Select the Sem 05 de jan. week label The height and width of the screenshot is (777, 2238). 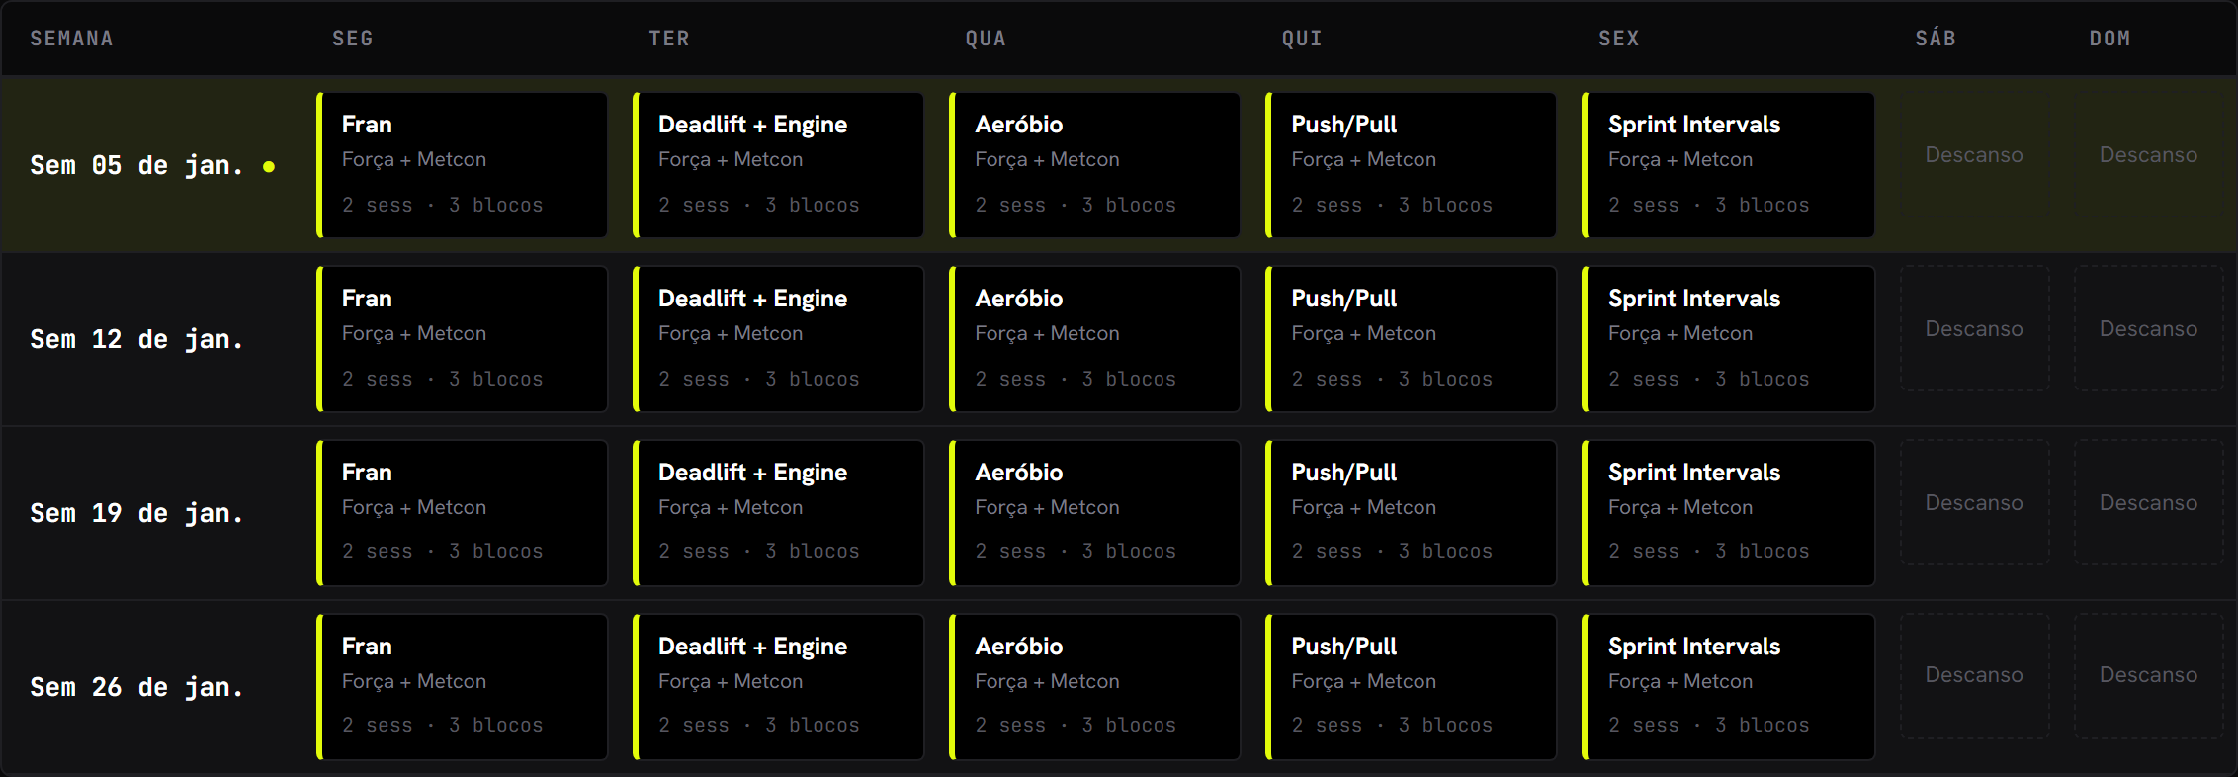coord(136,165)
